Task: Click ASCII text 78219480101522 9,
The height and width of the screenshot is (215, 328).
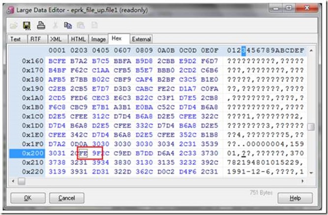Action: coord(265,162)
